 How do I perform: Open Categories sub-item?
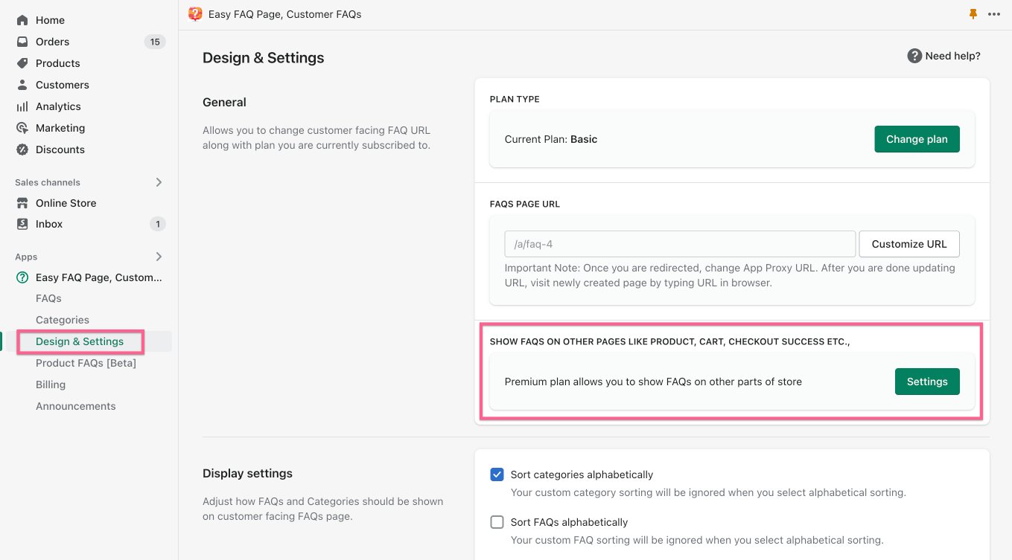(63, 320)
